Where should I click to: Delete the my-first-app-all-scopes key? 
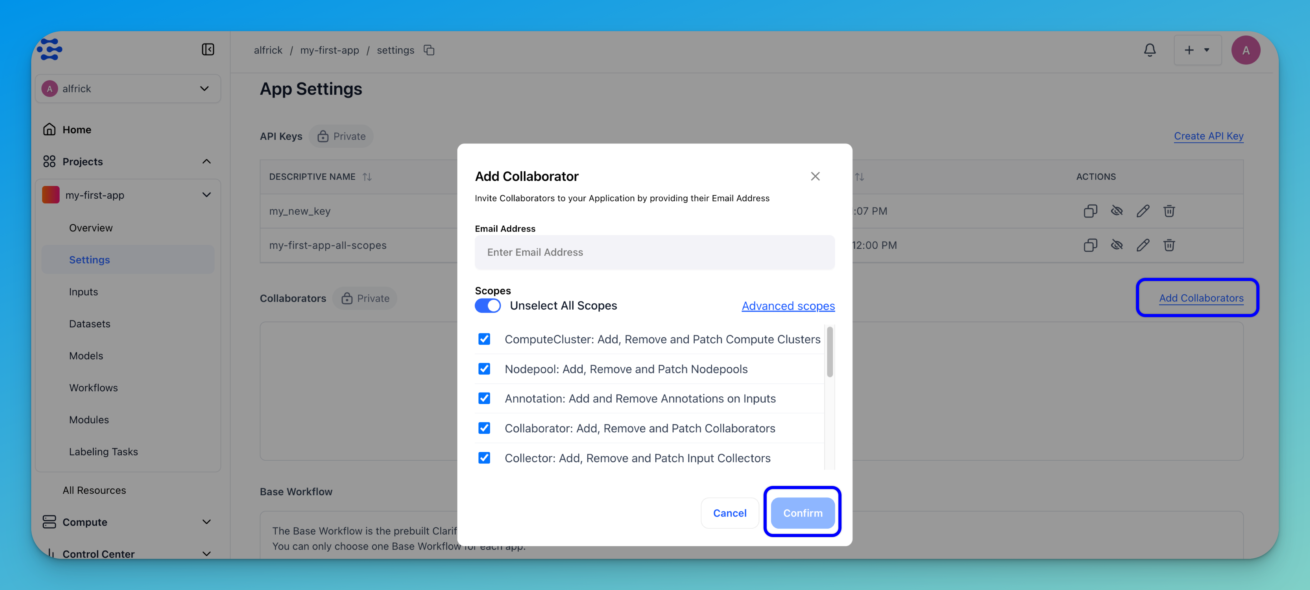1169,245
